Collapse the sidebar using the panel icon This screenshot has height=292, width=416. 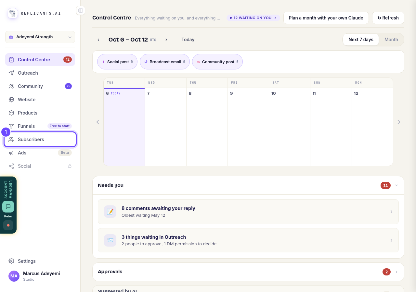click(81, 10)
